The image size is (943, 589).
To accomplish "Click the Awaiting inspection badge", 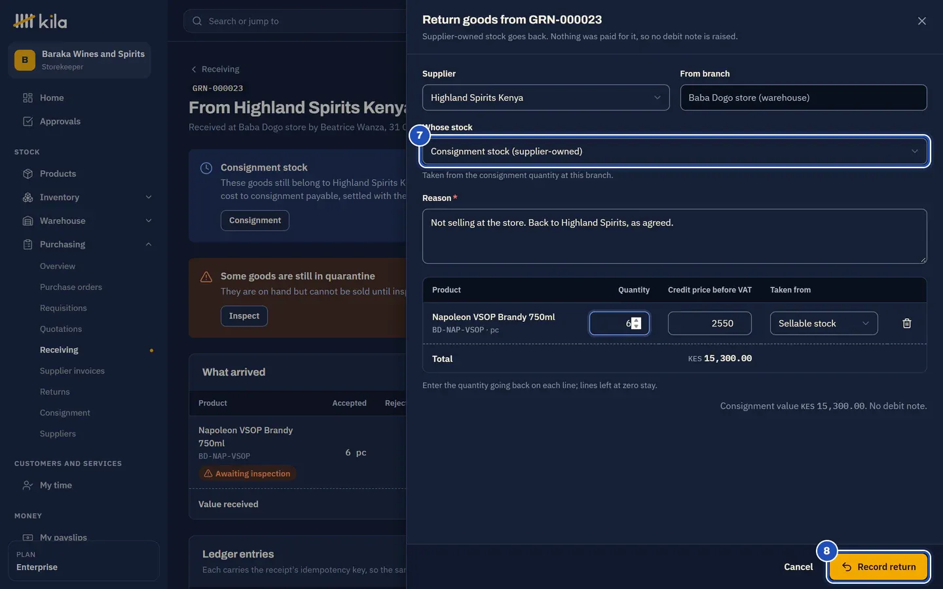I will pos(247,474).
